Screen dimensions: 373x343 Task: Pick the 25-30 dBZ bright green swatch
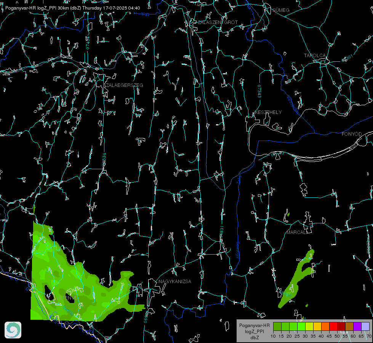pyautogui.click(x=301, y=327)
